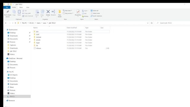Choose Paste shortcut in Clipboard group
The height and width of the screenshot is (107, 190).
click(28, 16)
